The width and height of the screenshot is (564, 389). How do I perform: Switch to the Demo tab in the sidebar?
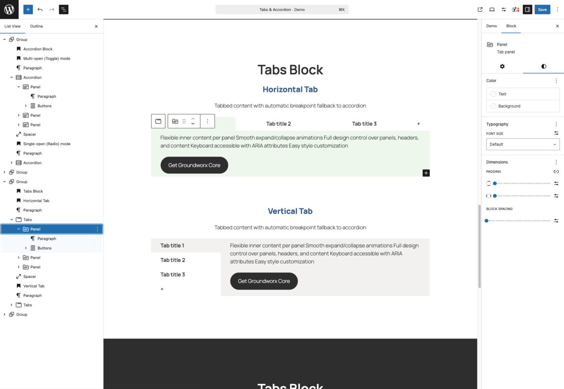[491, 26]
